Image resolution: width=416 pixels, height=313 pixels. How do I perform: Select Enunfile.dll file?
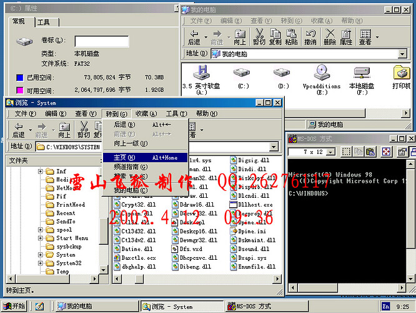[x=253, y=267]
